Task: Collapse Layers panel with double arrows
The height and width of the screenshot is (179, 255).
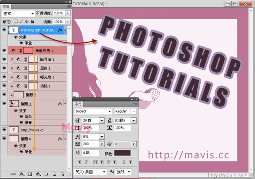Action: (65, 2)
